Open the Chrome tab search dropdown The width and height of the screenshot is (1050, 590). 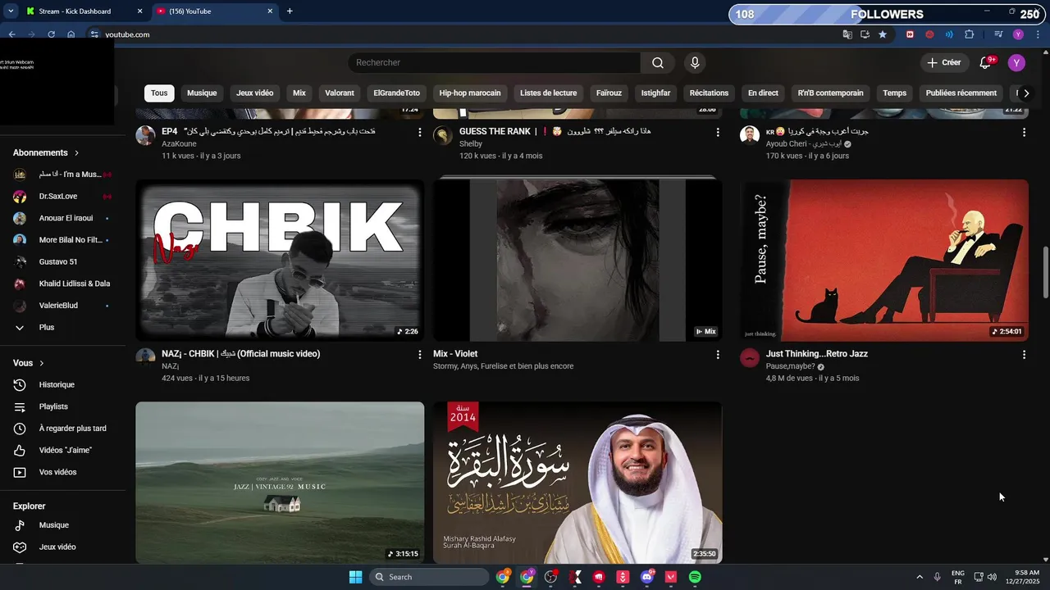(x=11, y=11)
